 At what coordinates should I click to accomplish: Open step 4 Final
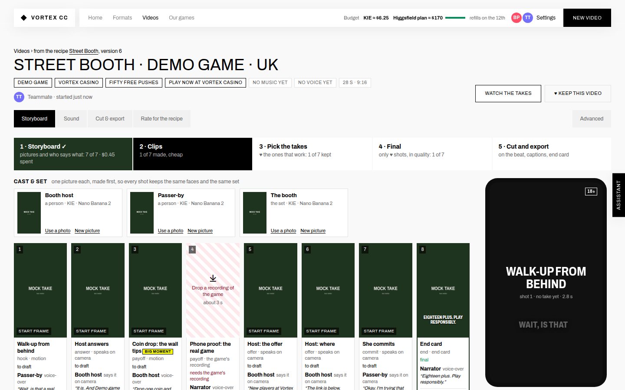pyautogui.click(x=432, y=154)
